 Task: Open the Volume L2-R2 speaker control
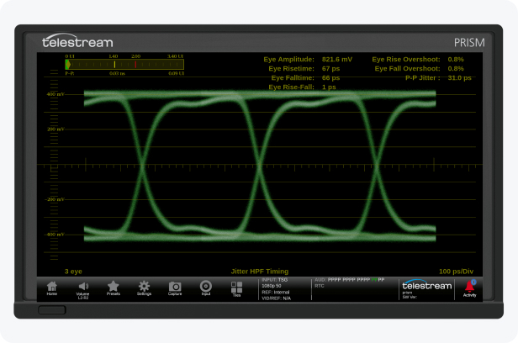pyautogui.click(x=83, y=291)
